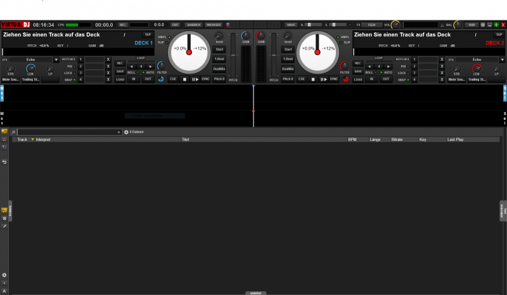The width and height of the screenshot is (507, 295).
Task: Double loop length on Deck 1 right arrow
Action: (x=150, y=67)
